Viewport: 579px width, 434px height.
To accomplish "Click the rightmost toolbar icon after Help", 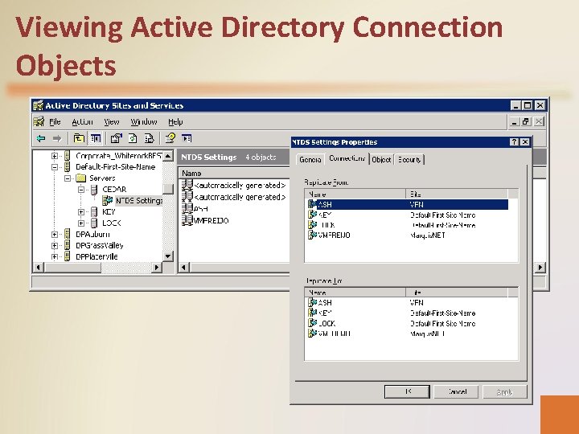I will pyautogui.click(x=187, y=138).
